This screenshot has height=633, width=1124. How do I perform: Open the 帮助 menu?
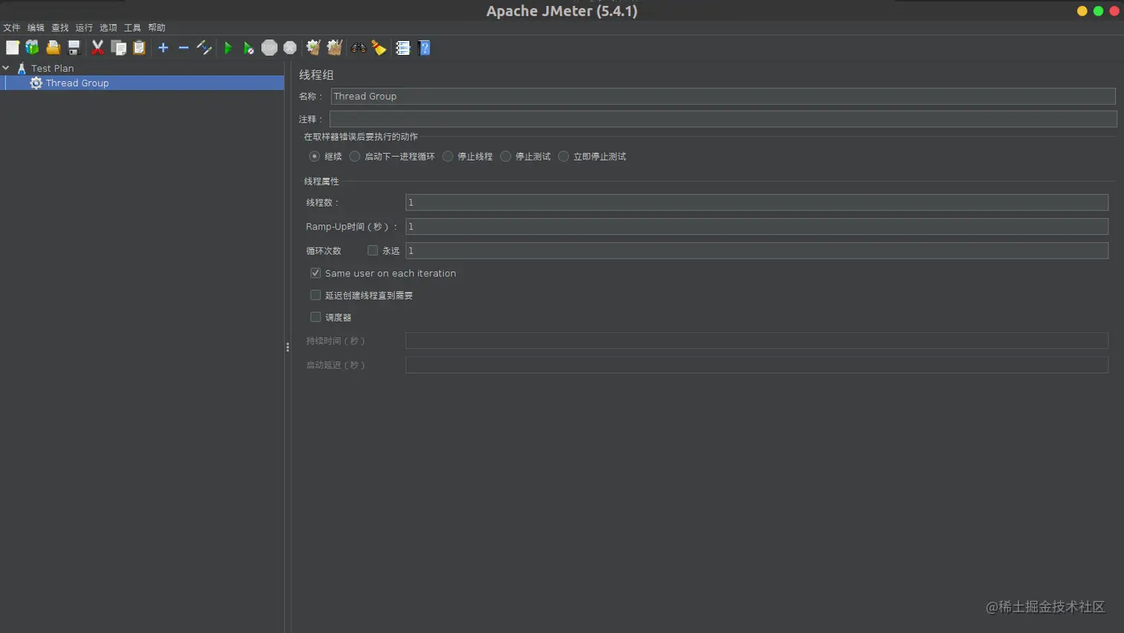click(156, 27)
